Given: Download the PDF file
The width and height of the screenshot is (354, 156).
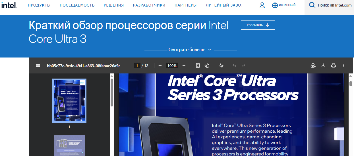Looking at the screenshot, I should coord(323,65).
